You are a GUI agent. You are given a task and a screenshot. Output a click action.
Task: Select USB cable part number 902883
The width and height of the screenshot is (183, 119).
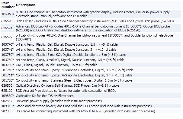coord(7,111)
